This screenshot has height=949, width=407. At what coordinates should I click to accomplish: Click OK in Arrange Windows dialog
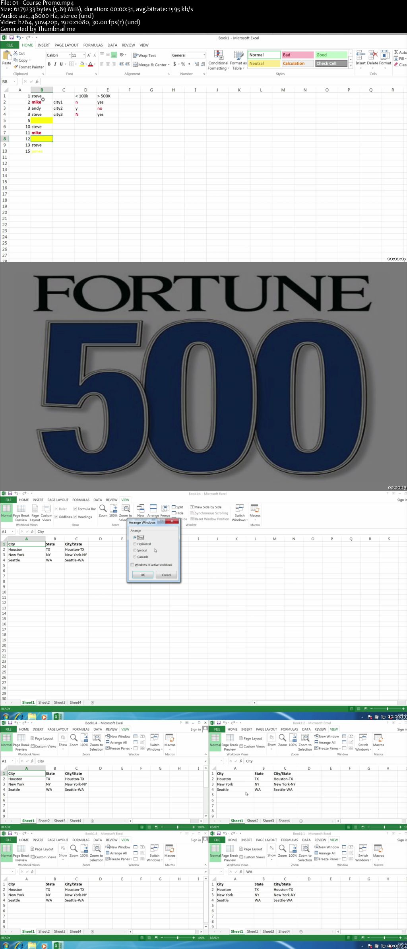click(x=143, y=575)
